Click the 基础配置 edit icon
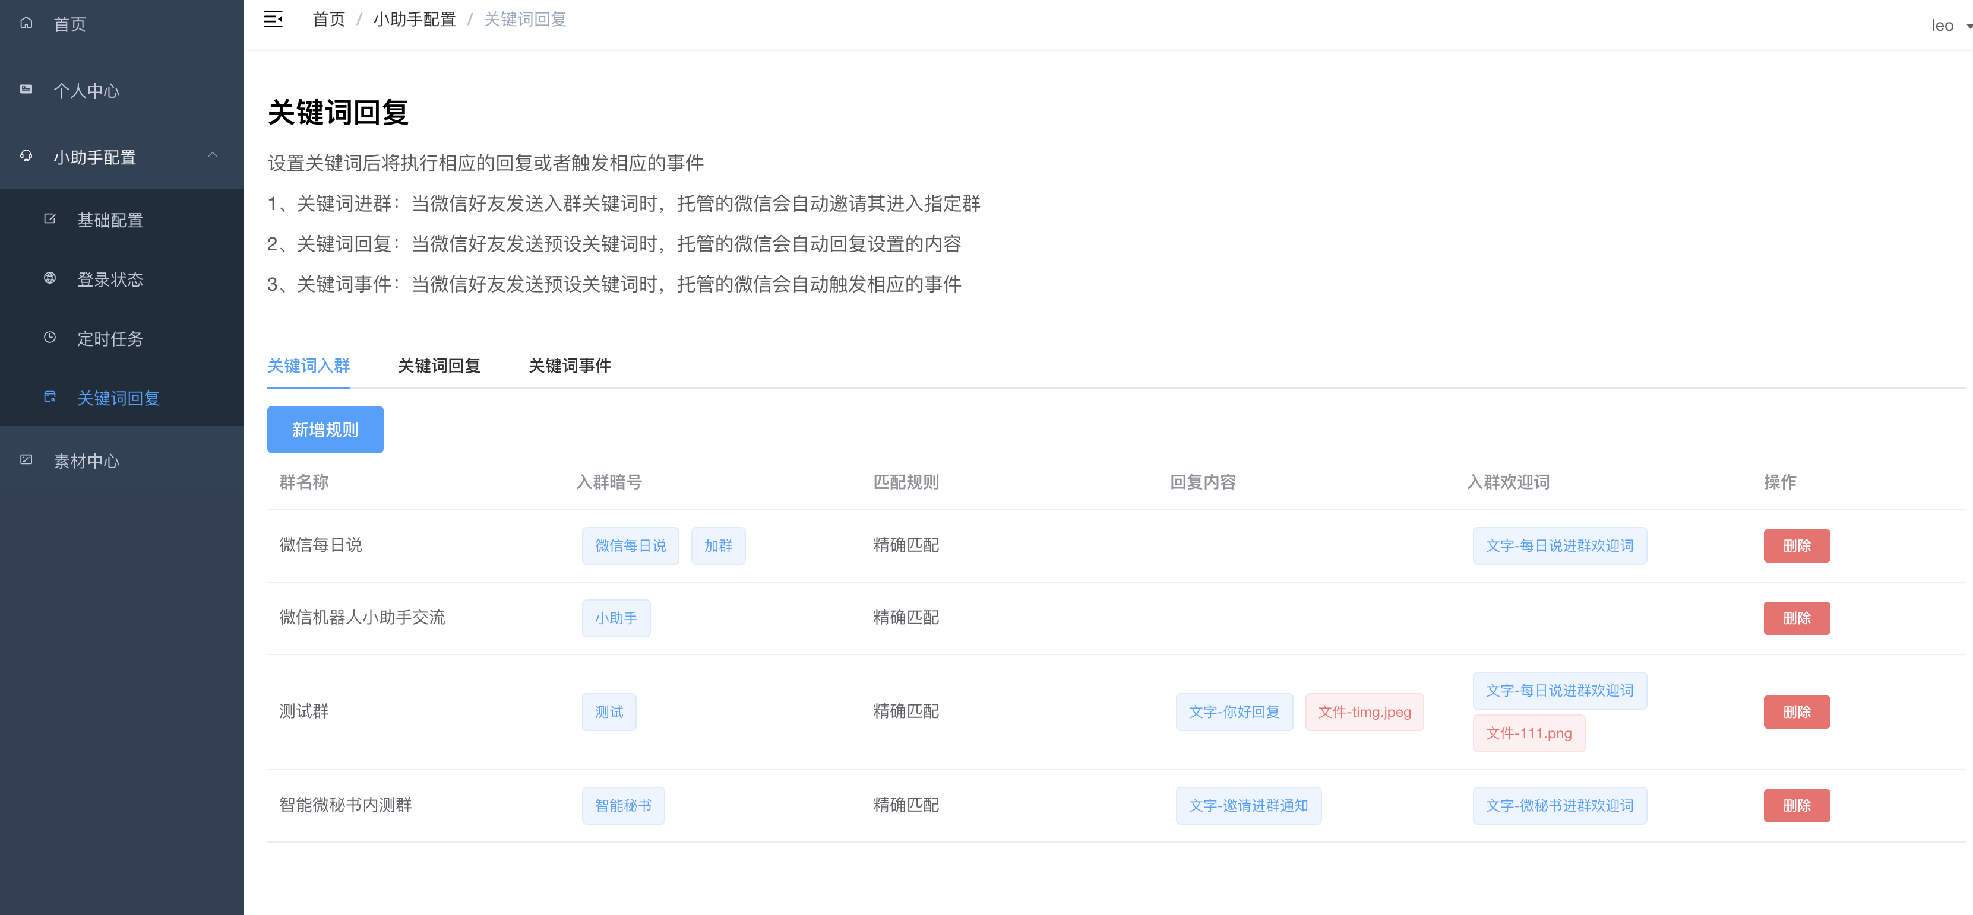Image resolution: width=1973 pixels, height=915 pixels. pos(50,219)
